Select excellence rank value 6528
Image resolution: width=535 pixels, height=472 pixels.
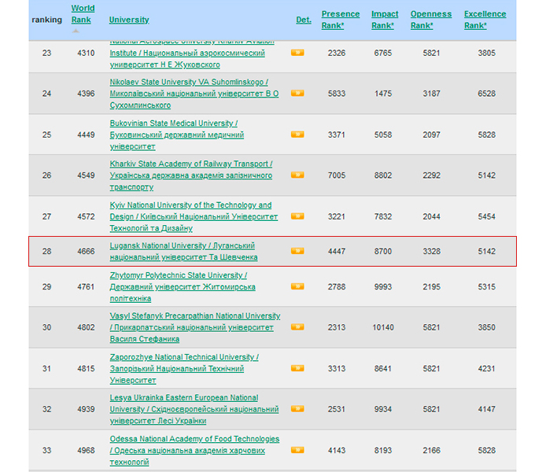[486, 94]
